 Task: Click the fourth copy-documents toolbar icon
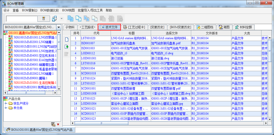(x=95, y=18)
